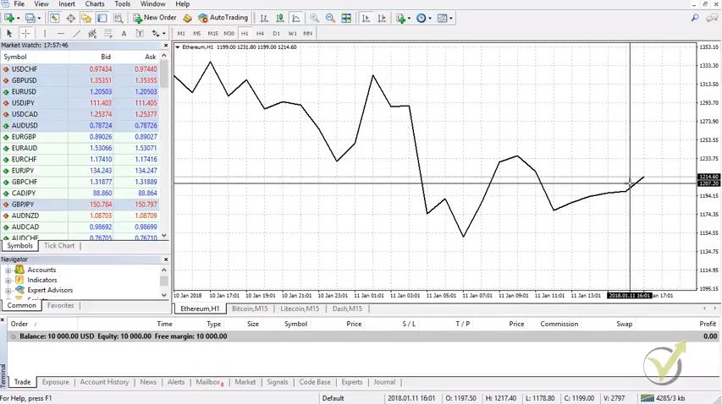Toggle the Market Watch window button

(x=54, y=18)
